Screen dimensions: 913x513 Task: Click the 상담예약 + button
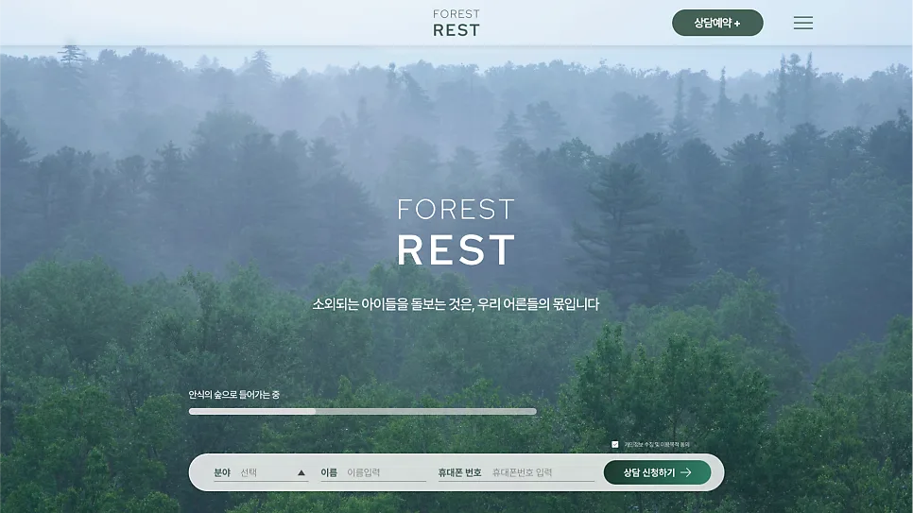tap(717, 23)
